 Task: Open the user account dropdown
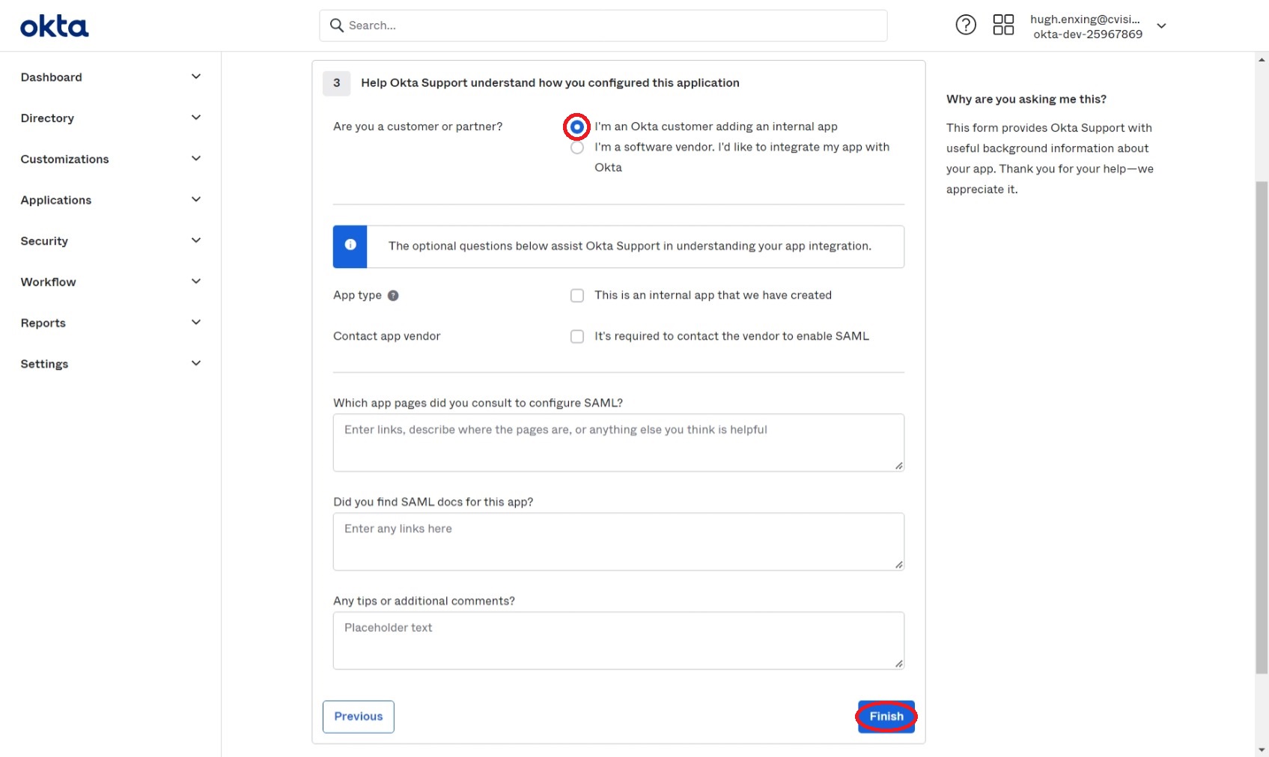point(1161,26)
